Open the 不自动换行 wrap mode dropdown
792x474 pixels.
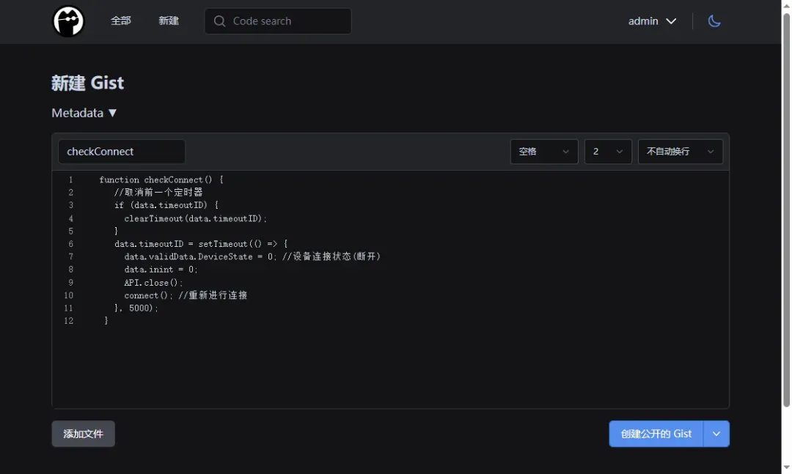coord(680,152)
